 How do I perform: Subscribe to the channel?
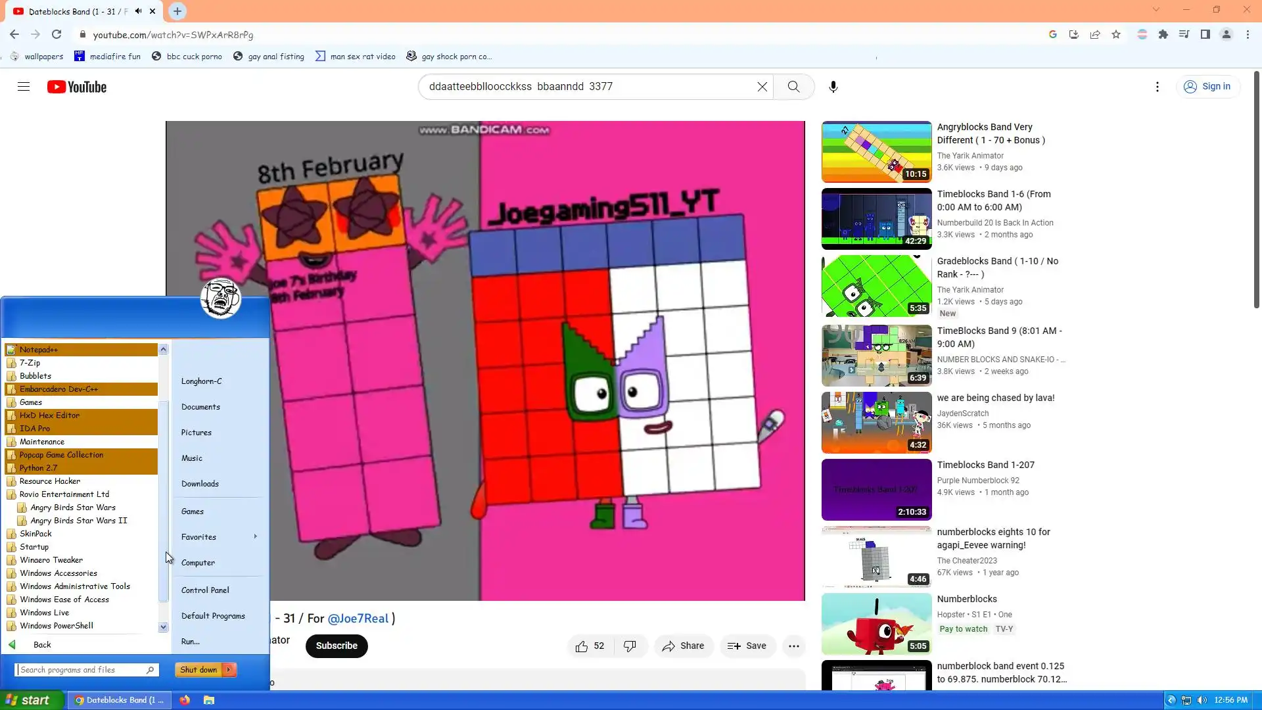337,646
